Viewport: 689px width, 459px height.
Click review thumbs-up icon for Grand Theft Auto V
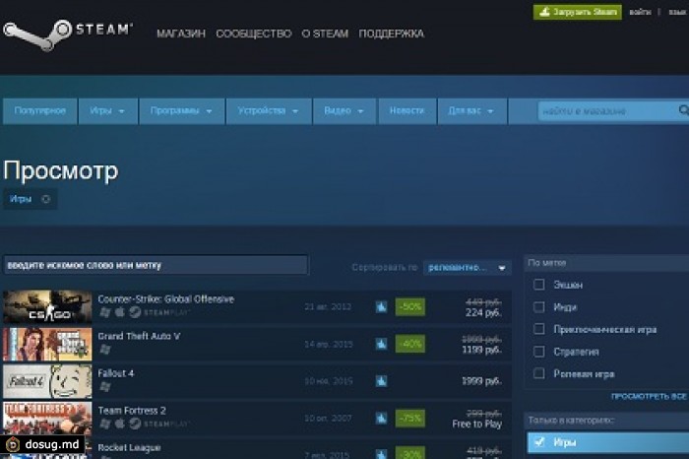[382, 344]
